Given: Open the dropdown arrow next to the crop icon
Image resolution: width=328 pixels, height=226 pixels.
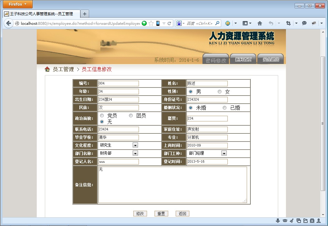Looking at the screenshot, I should [x=296, y=23].
